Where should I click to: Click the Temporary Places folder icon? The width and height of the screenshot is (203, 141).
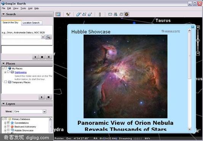(10, 82)
